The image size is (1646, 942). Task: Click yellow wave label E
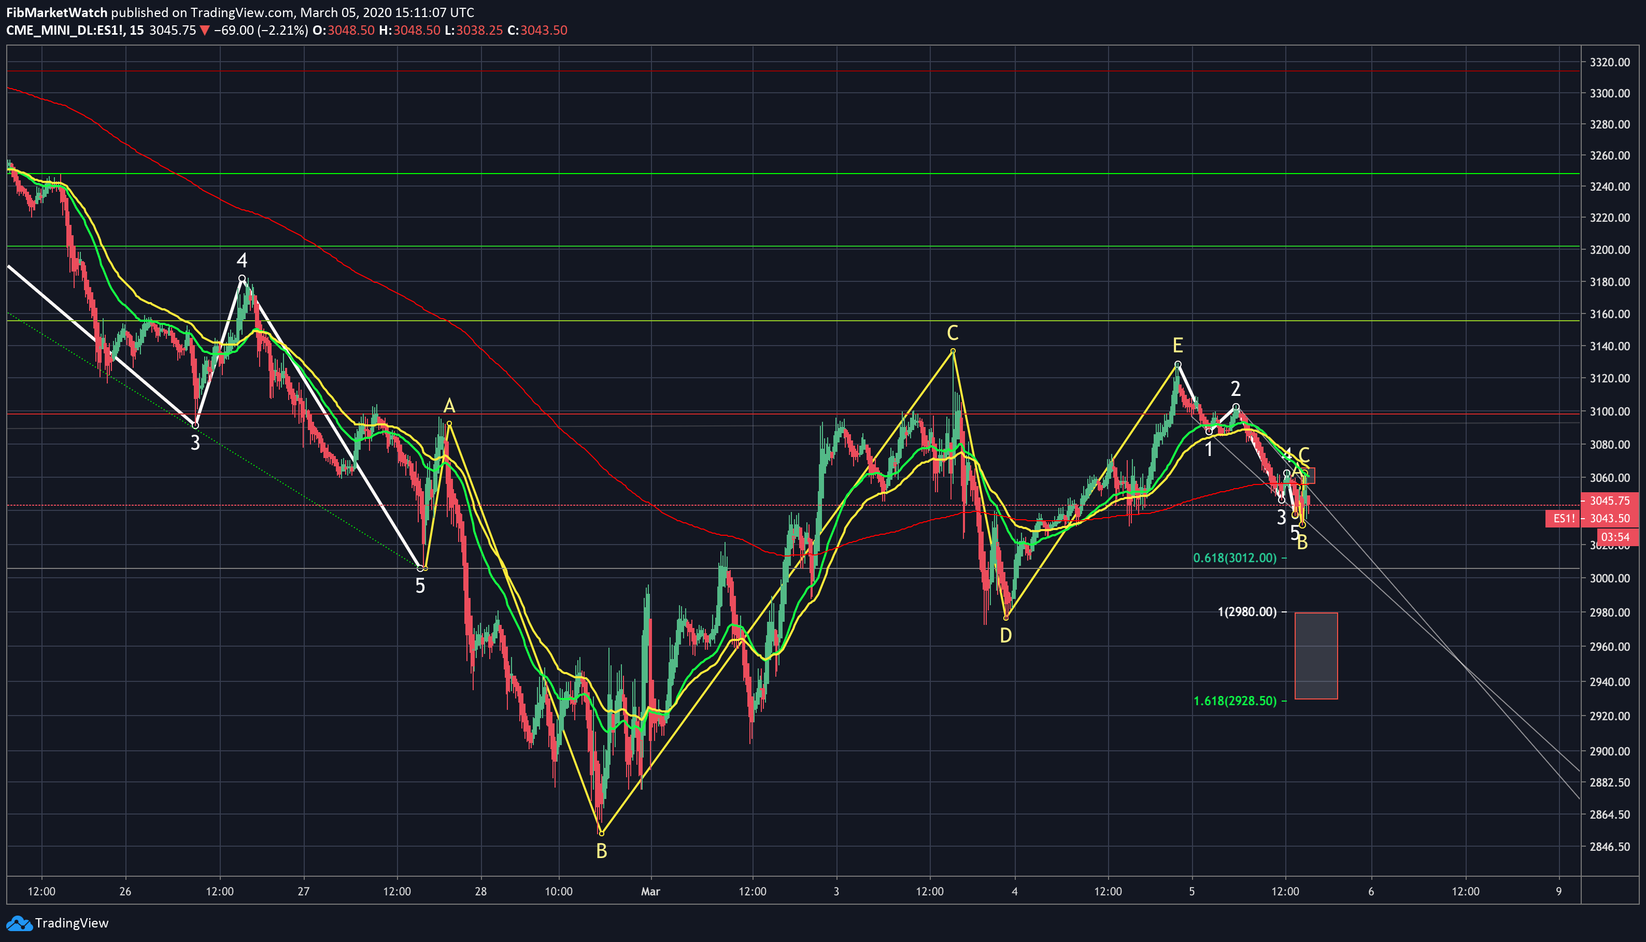[x=1177, y=346]
